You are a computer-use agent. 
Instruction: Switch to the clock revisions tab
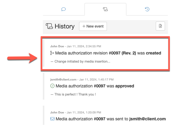pyautogui.click(x=147, y=9)
